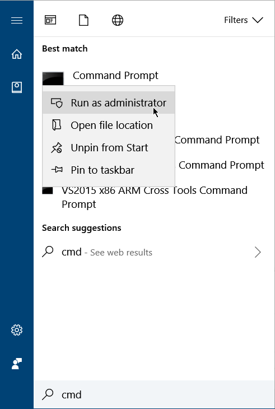Screen dimensions: 275x409
Task: Open VS2015 x86 ARM Cross Tools Command Prompt
Action: tap(154, 197)
